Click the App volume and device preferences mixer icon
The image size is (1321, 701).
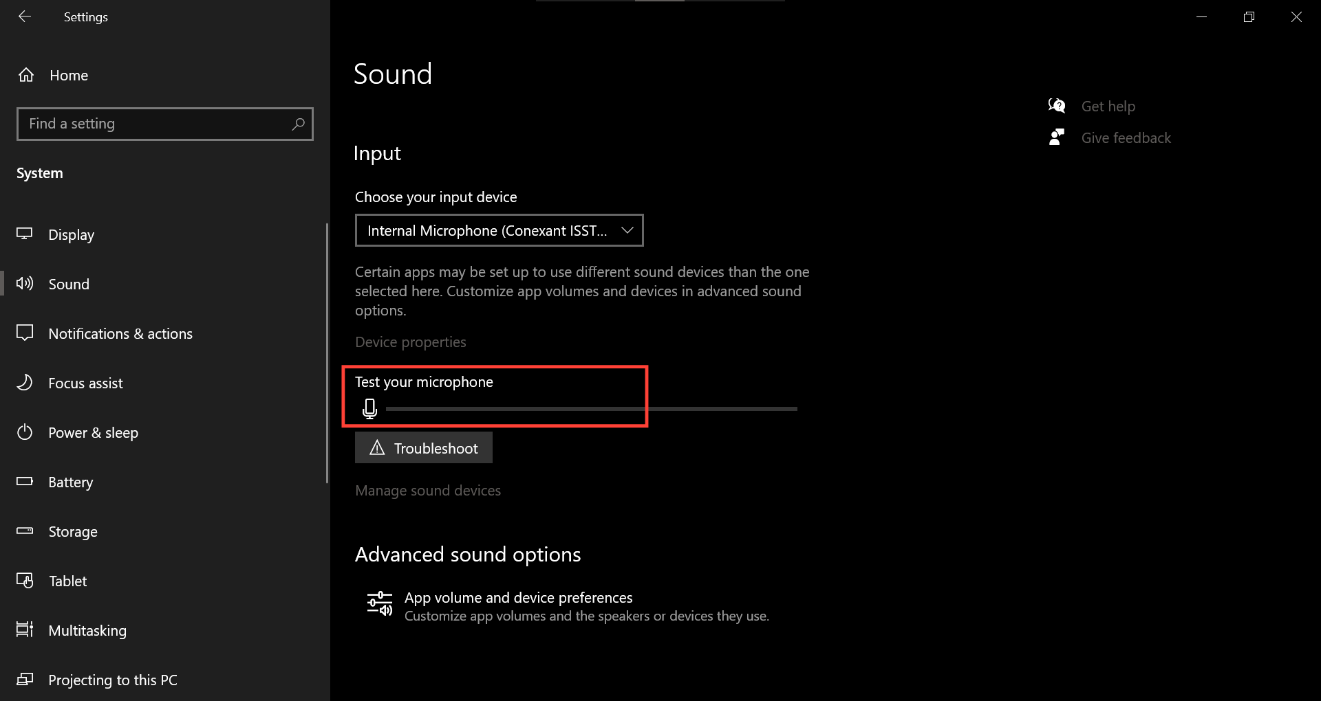379,604
